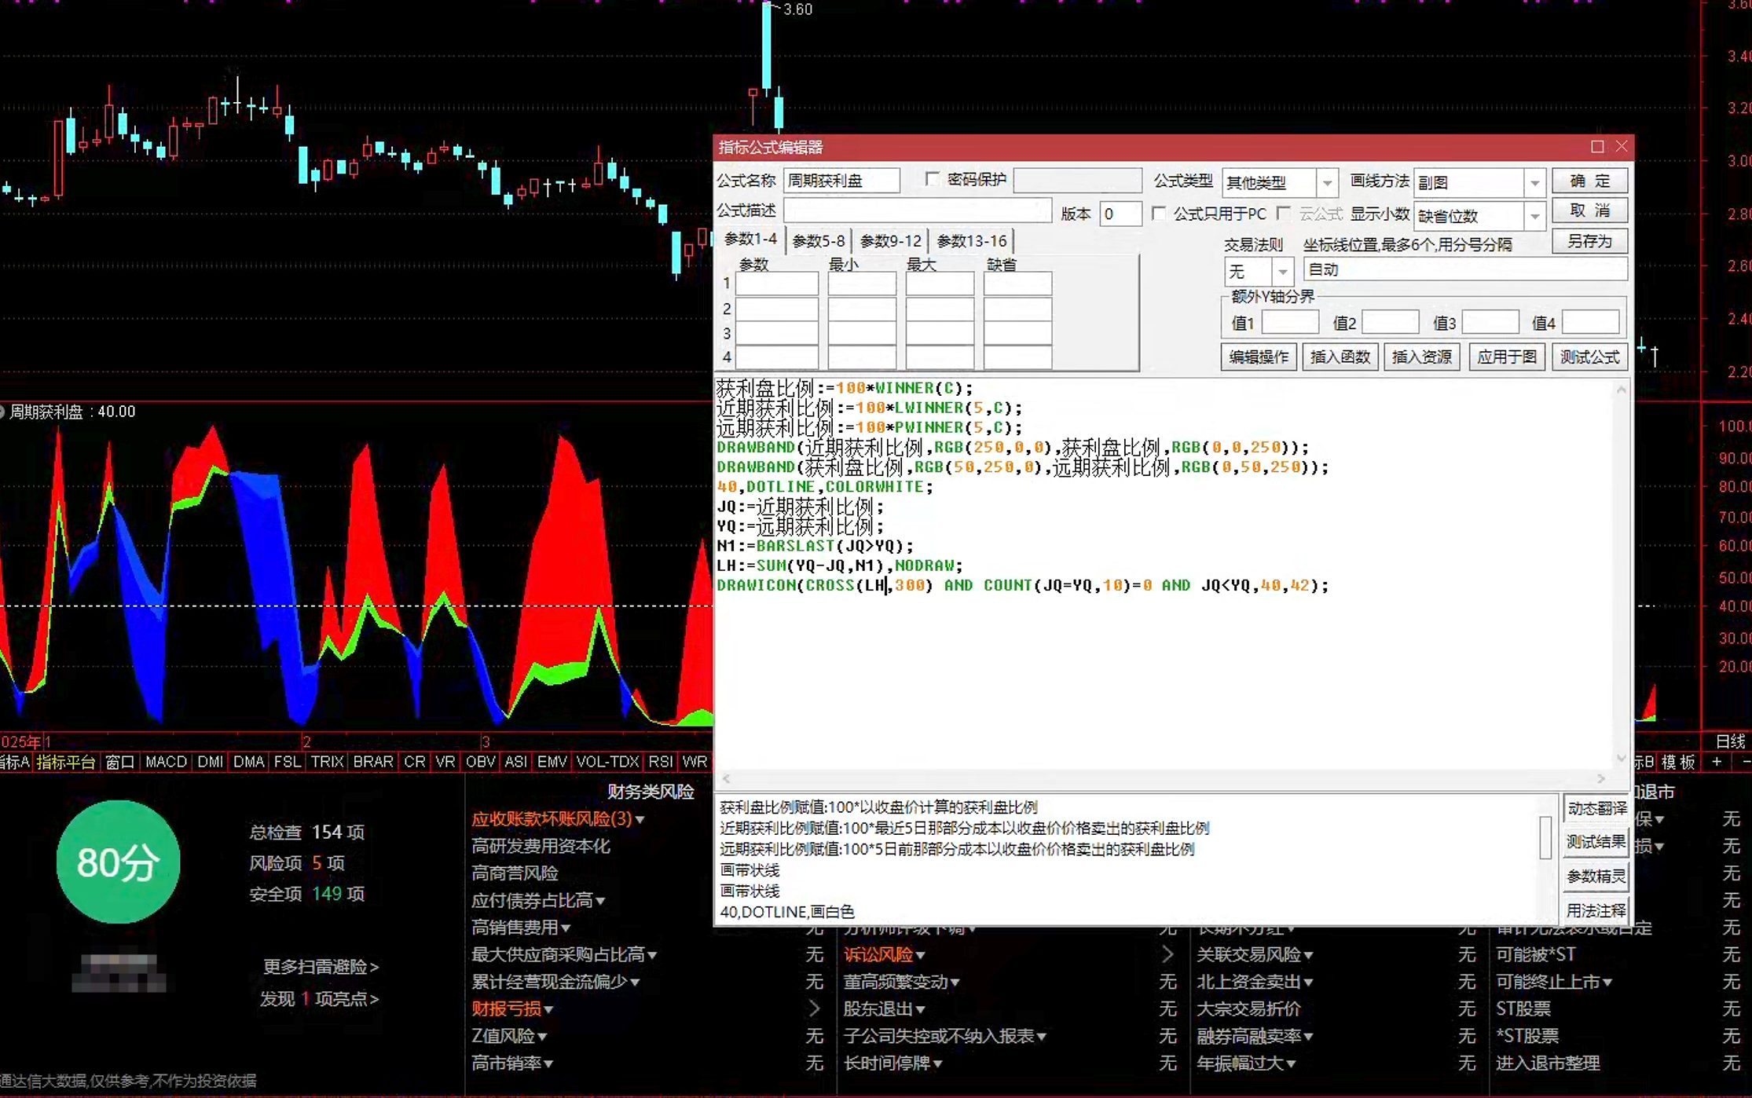Screen dimensions: 1752x1098
Task: Enable the 公式只用于PC checkbox
Action: coord(1158,214)
